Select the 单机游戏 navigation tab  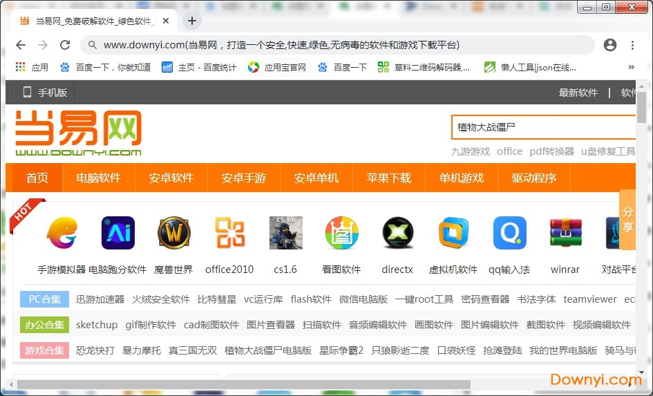point(461,178)
